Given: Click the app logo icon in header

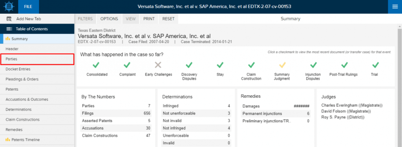Looking at the screenshot, I should pyautogui.click(x=9, y=7).
